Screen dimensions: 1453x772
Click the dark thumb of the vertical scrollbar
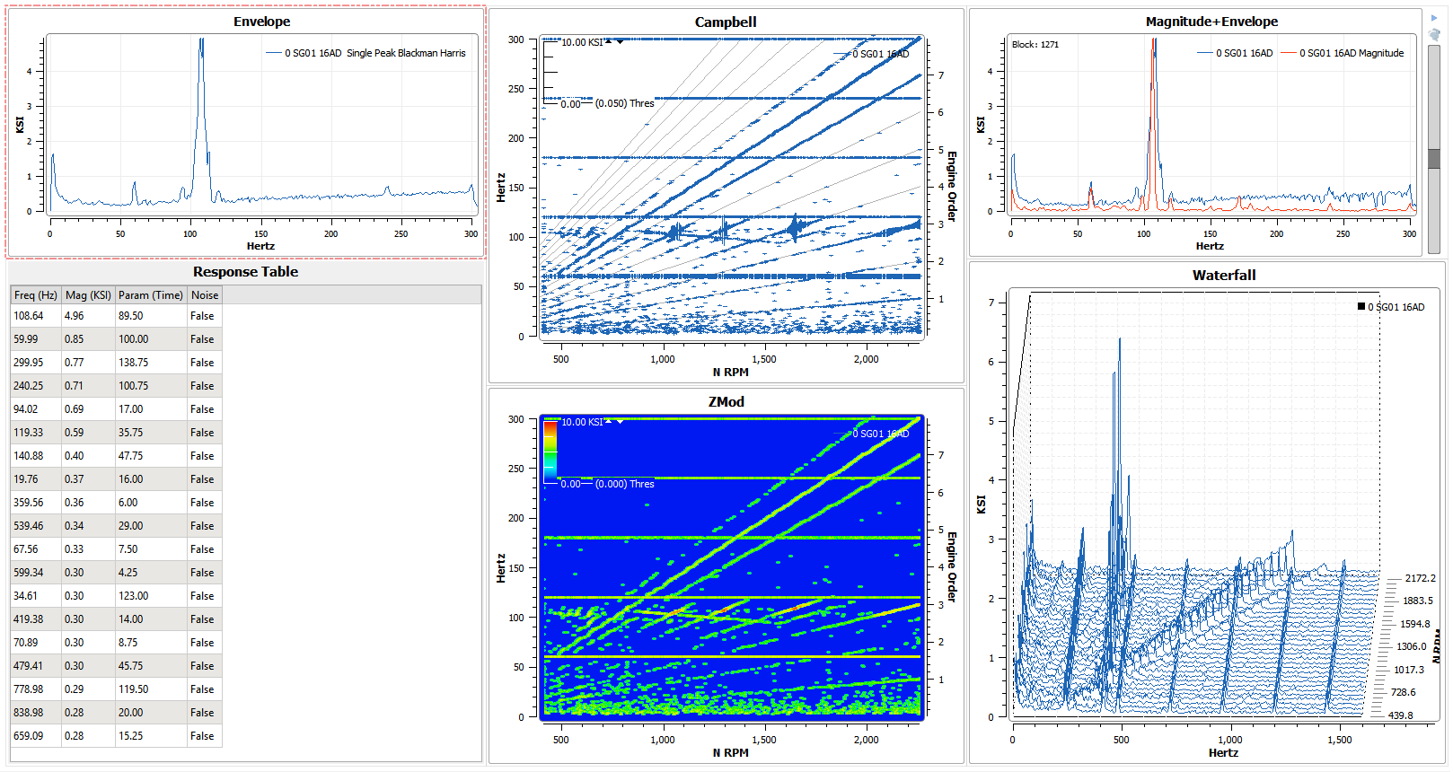point(1434,158)
